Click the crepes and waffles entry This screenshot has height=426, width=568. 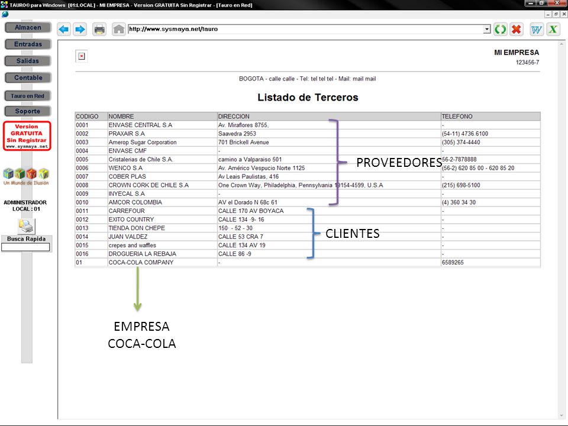pyautogui.click(x=132, y=245)
